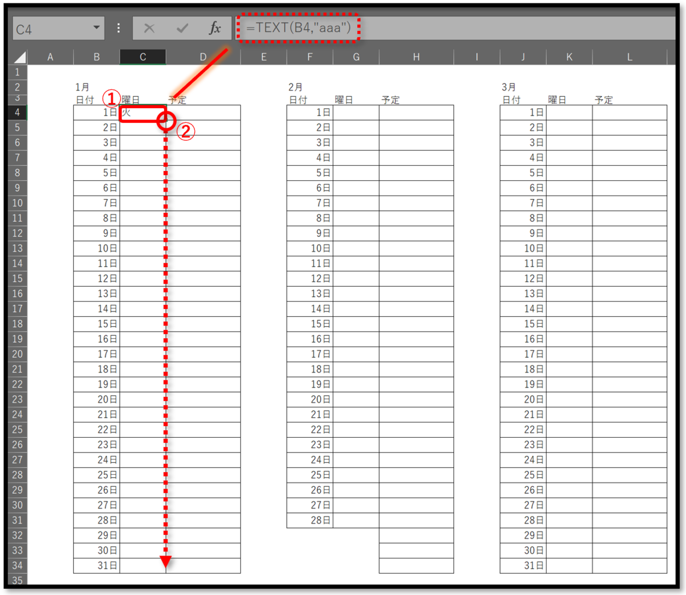The image size is (686, 595).
Task: Select the 31日 cell in the 1月 table
Action: [x=97, y=566]
